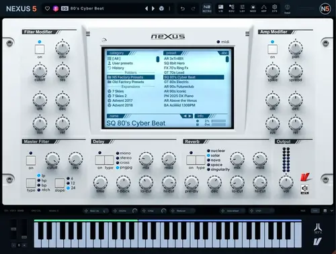Viewport: 336px width, 254px height.
Task: Cycle the Master Filter type button
Action: (31, 183)
